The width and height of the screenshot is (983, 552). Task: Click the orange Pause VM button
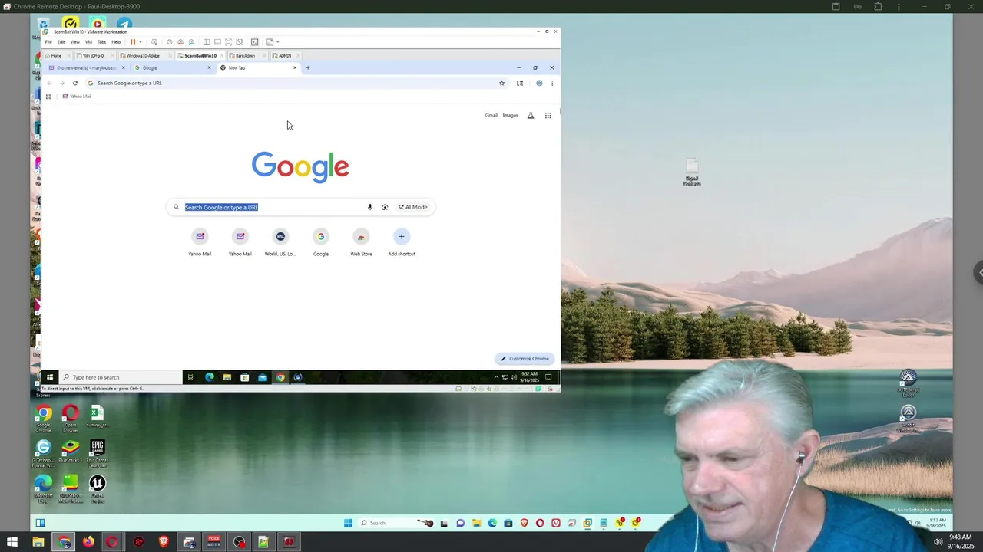pos(133,42)
